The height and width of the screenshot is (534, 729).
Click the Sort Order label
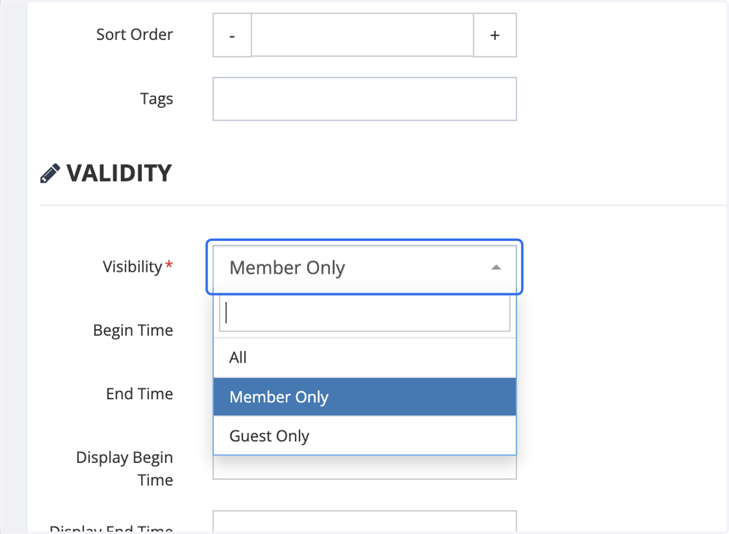click(134, 35)
